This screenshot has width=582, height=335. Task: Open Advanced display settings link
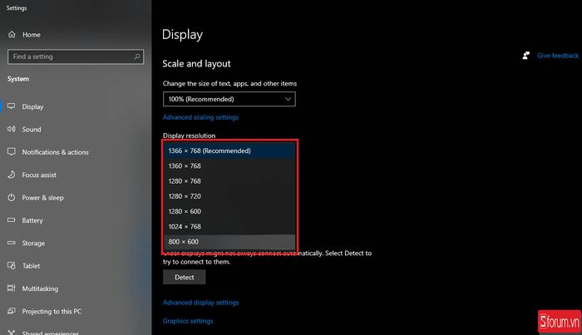pos(201,303)
